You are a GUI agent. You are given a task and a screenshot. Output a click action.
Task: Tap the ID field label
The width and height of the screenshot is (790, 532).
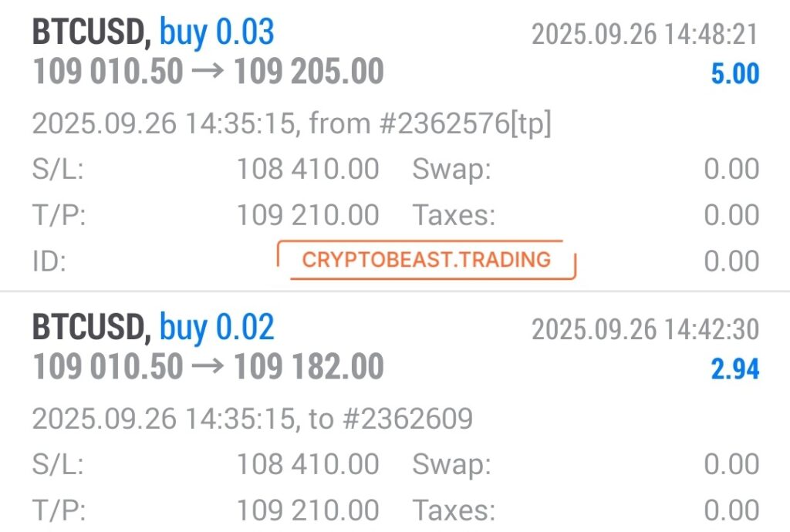pos(49,261)
